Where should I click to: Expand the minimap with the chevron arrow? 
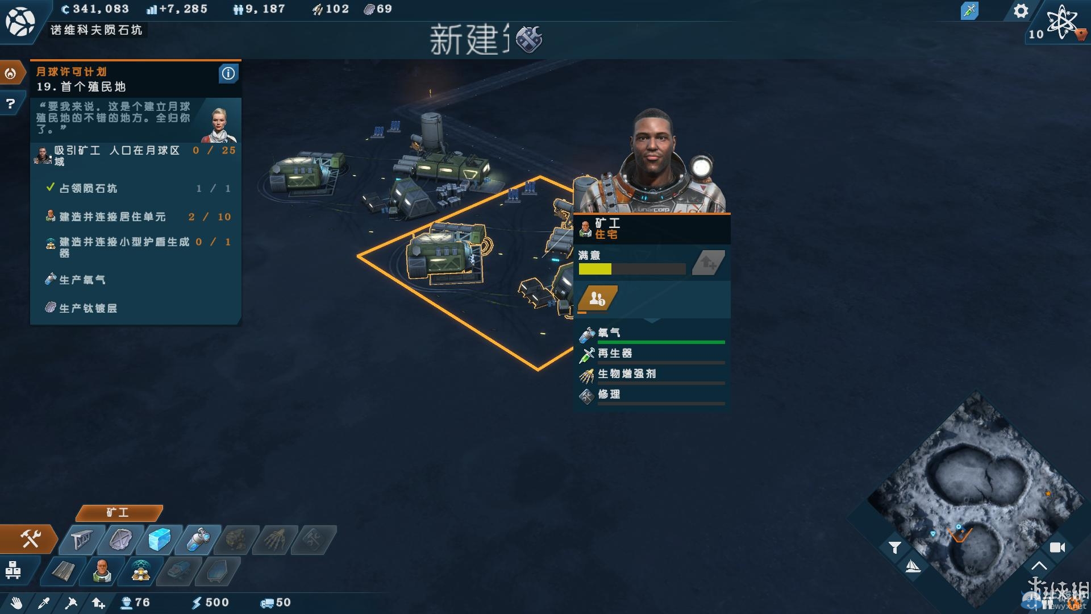click(1039, 566)
